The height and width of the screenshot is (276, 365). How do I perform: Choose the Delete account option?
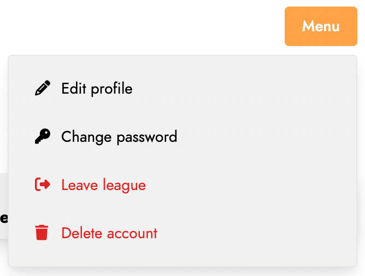182,233
